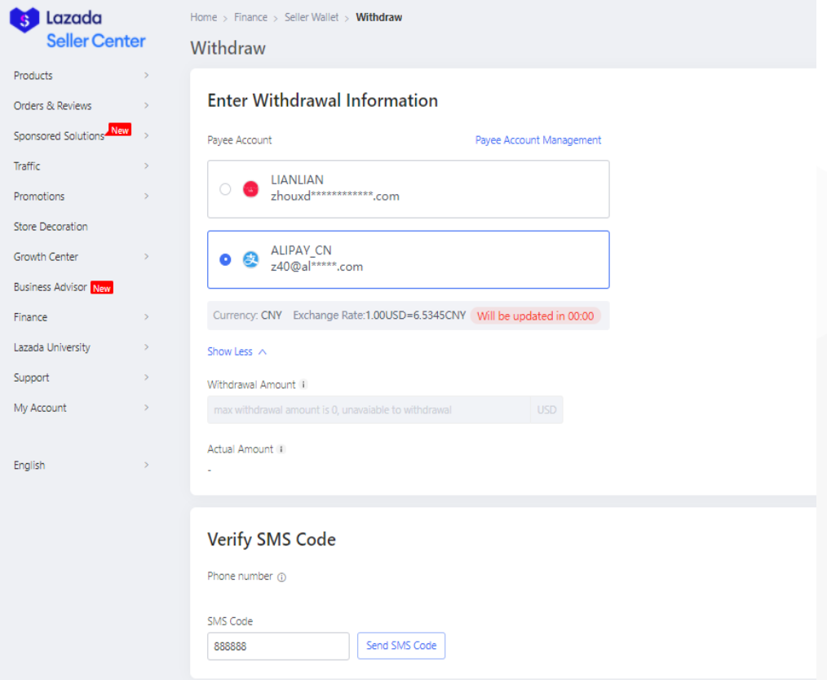
Task: Expand the Lazada University chevron
Action: coord(147,347)
